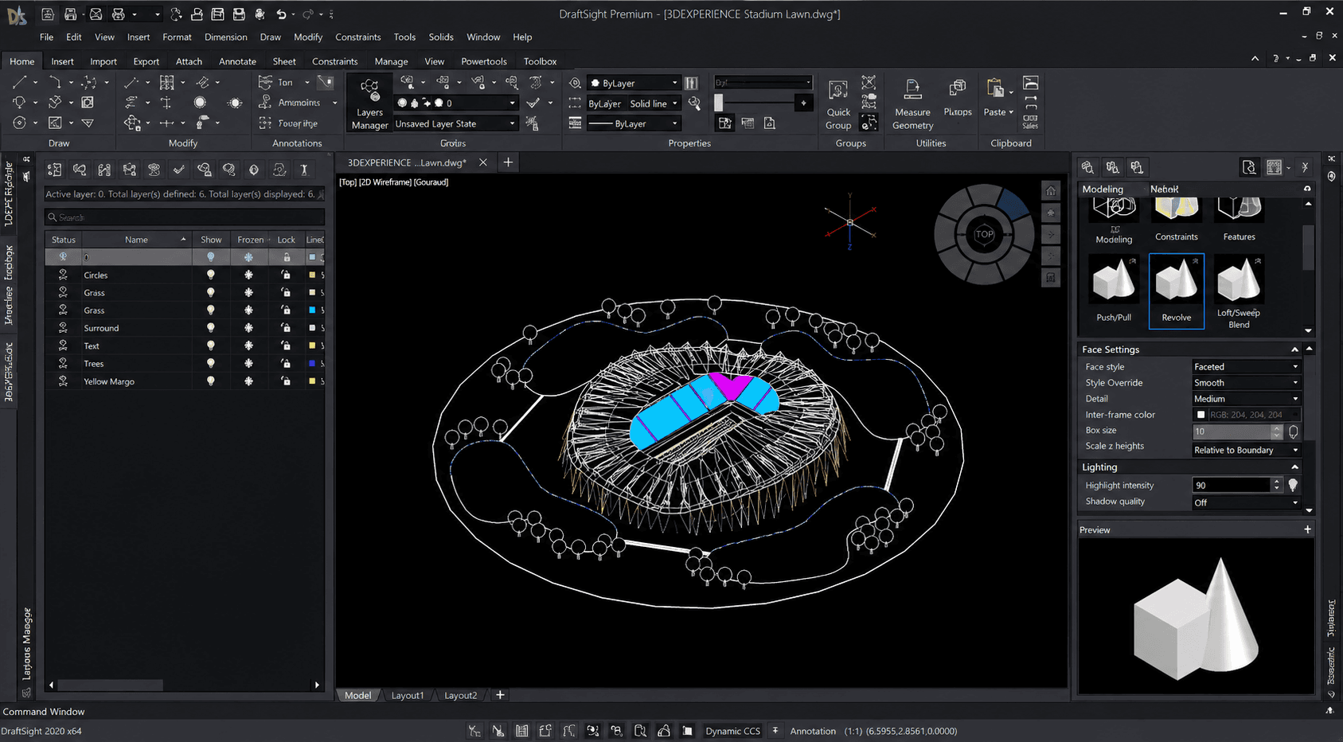Toggle lock on Trees layer
Image resolution: width=1343 pixels, height=742 pixels.
click(286, 363)
